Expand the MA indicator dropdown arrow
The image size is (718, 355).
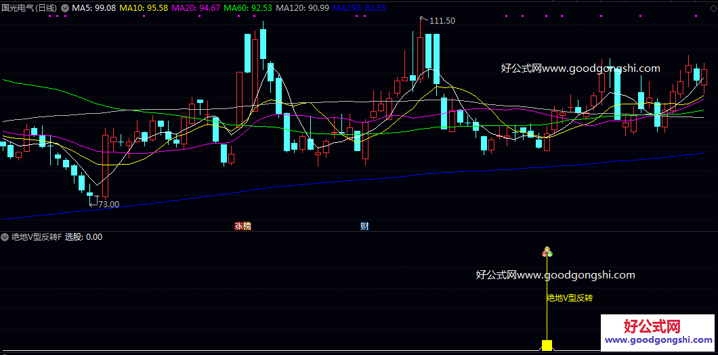click(x=65, y=7)
